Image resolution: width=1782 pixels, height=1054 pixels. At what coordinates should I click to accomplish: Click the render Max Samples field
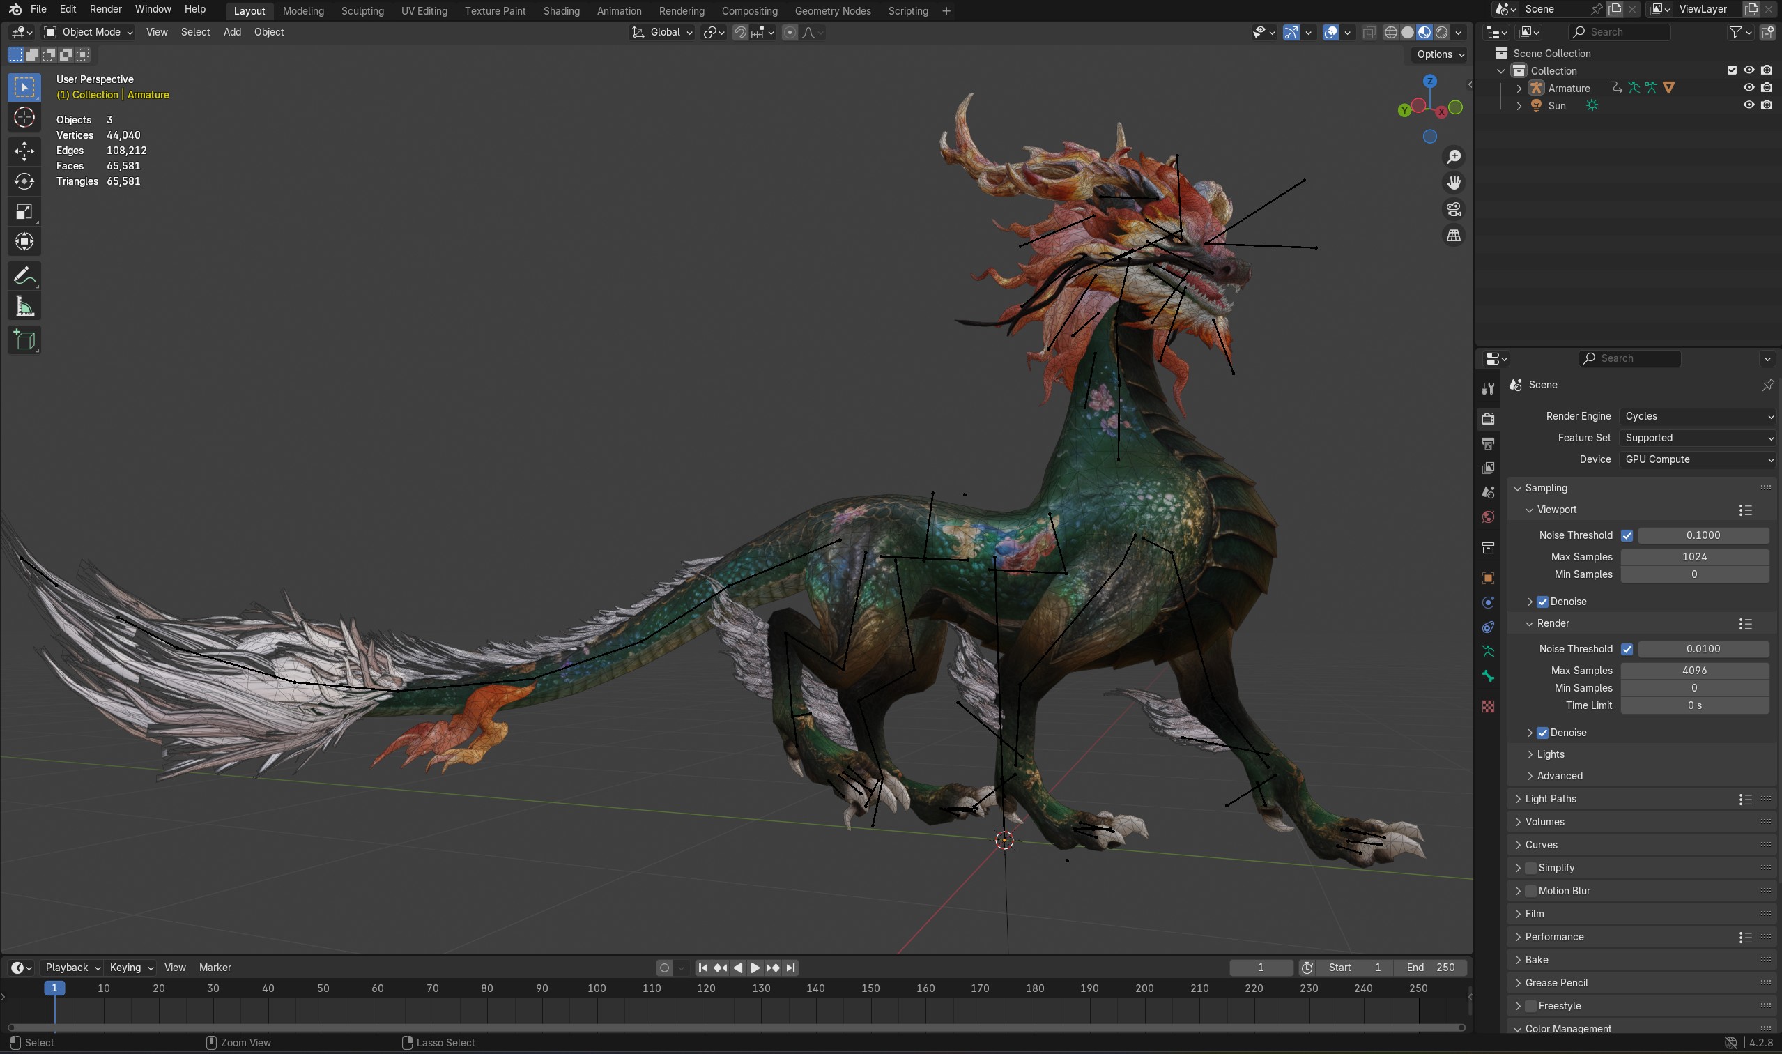[x=1694, y=671]
